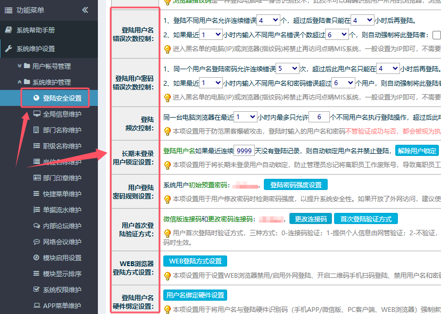This screenshot has height=314, width=441.
Task: Open 系统帮助手册 from the sidebar
Action: point(35,30)
